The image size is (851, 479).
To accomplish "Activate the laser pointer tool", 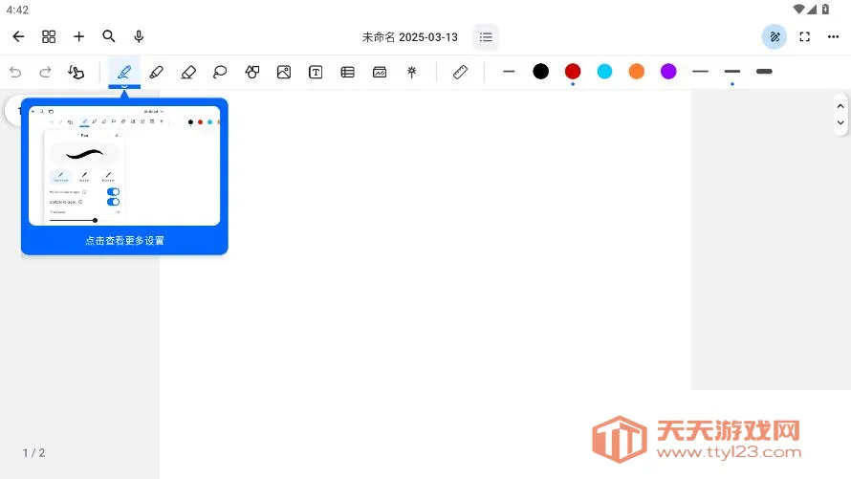I will tap(412, 72).
